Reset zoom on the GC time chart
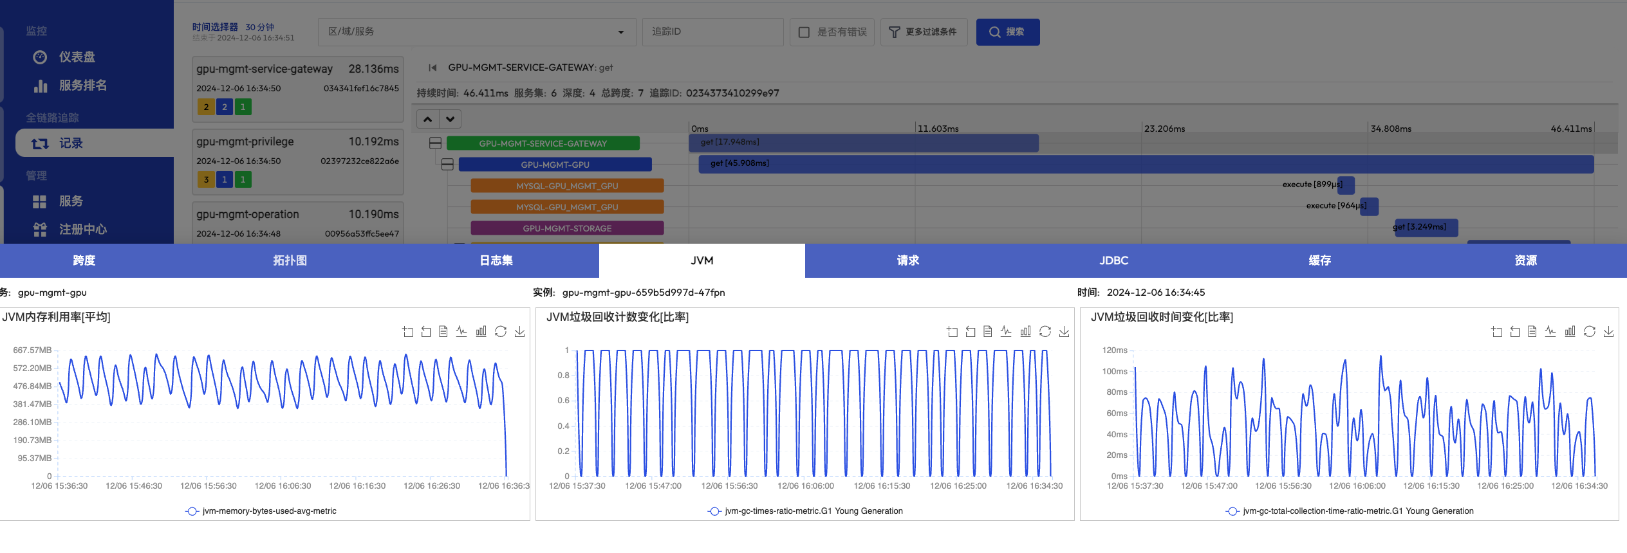1627x553 pixels. tap(1514, 332)
